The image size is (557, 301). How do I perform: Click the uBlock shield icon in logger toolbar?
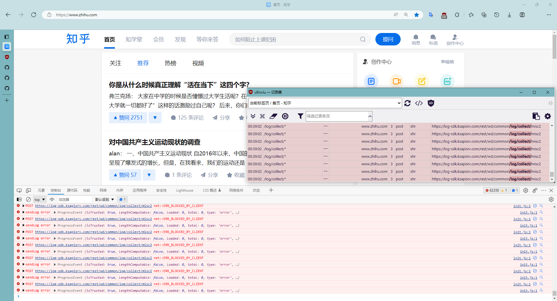point(431,103)
